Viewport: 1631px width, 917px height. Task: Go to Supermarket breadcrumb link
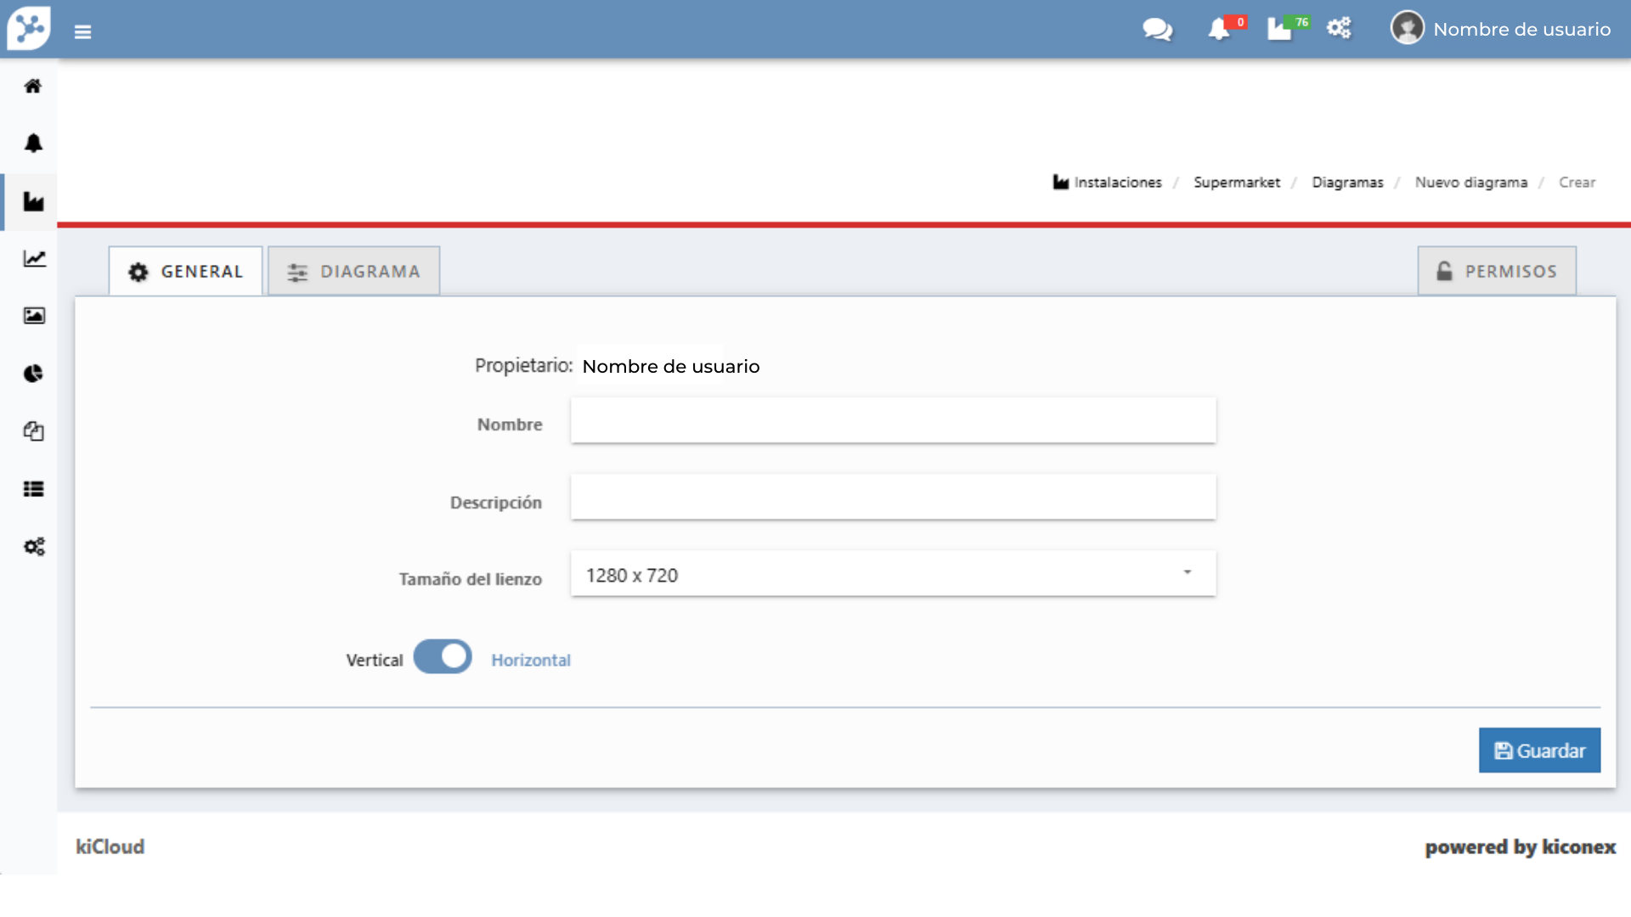[x=1236, y=183]
